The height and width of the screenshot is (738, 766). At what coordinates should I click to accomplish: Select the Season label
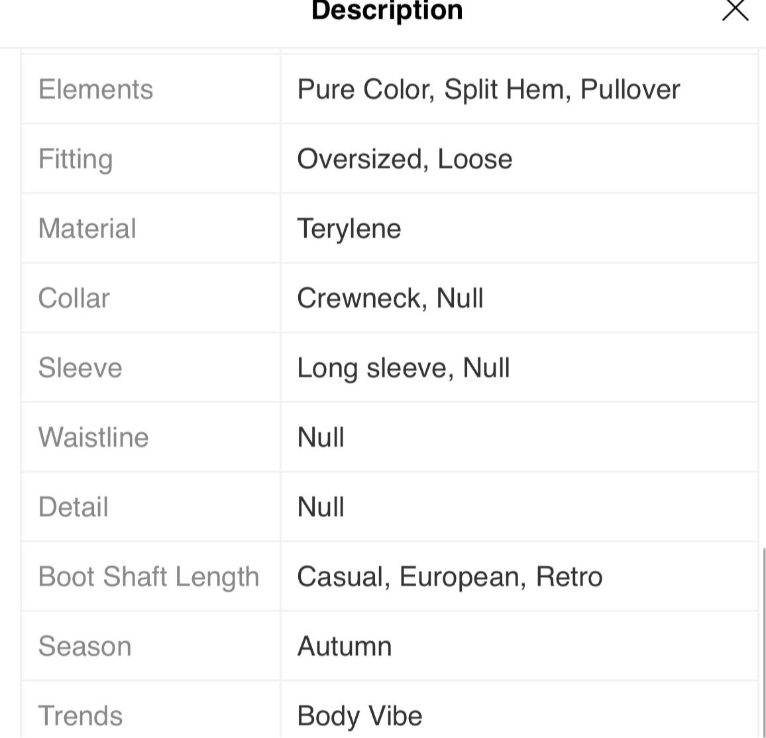tap(85, 646)
